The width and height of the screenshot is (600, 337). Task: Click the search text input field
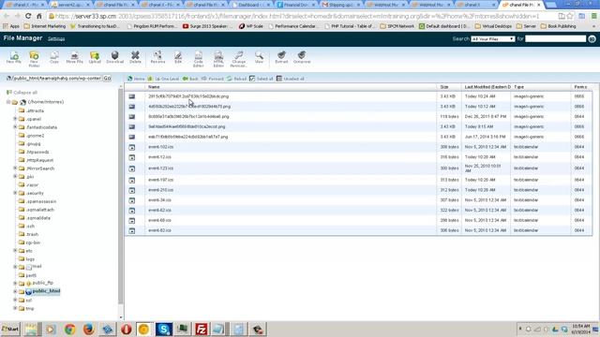tap(555, 39)
